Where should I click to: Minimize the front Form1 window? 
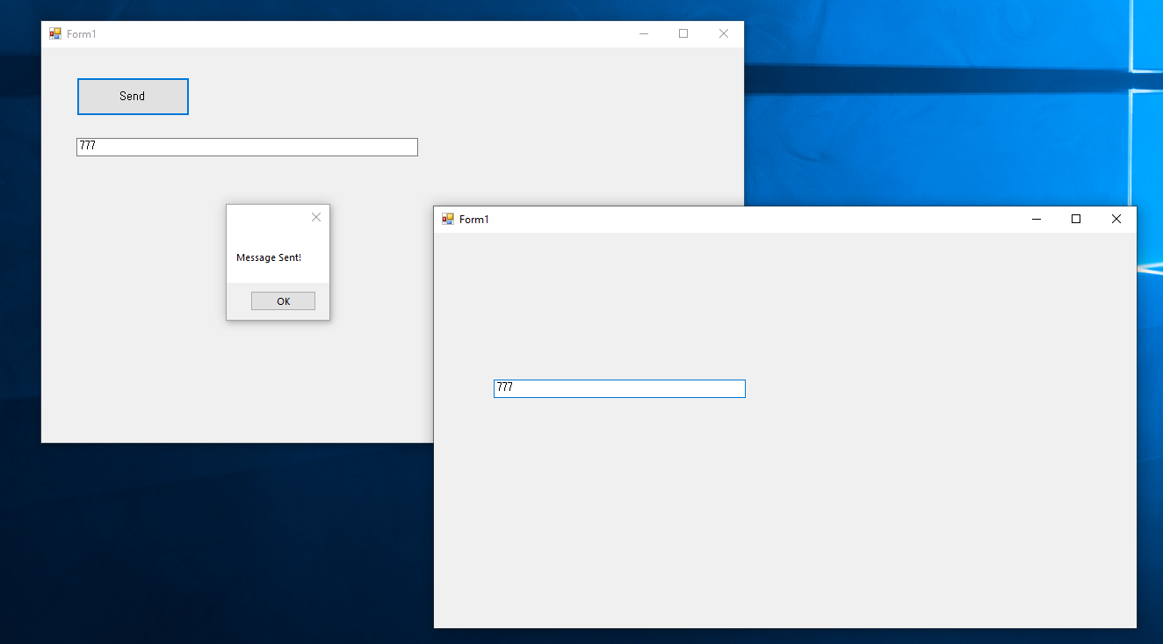point(1036,219)
